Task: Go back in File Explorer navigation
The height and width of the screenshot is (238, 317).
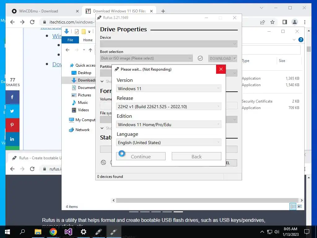Action: pyautogui.click(x=67, y=50)
